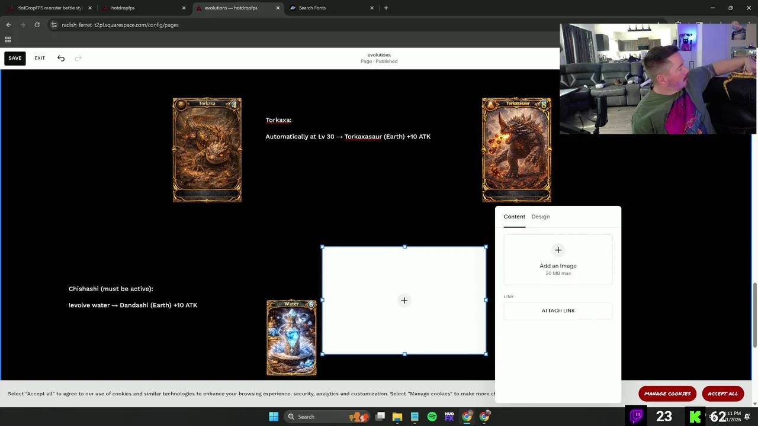Screen dimensions: 758x426
Task: Close the evolutions — hotdropfps tab
Action: click(278, 8)
